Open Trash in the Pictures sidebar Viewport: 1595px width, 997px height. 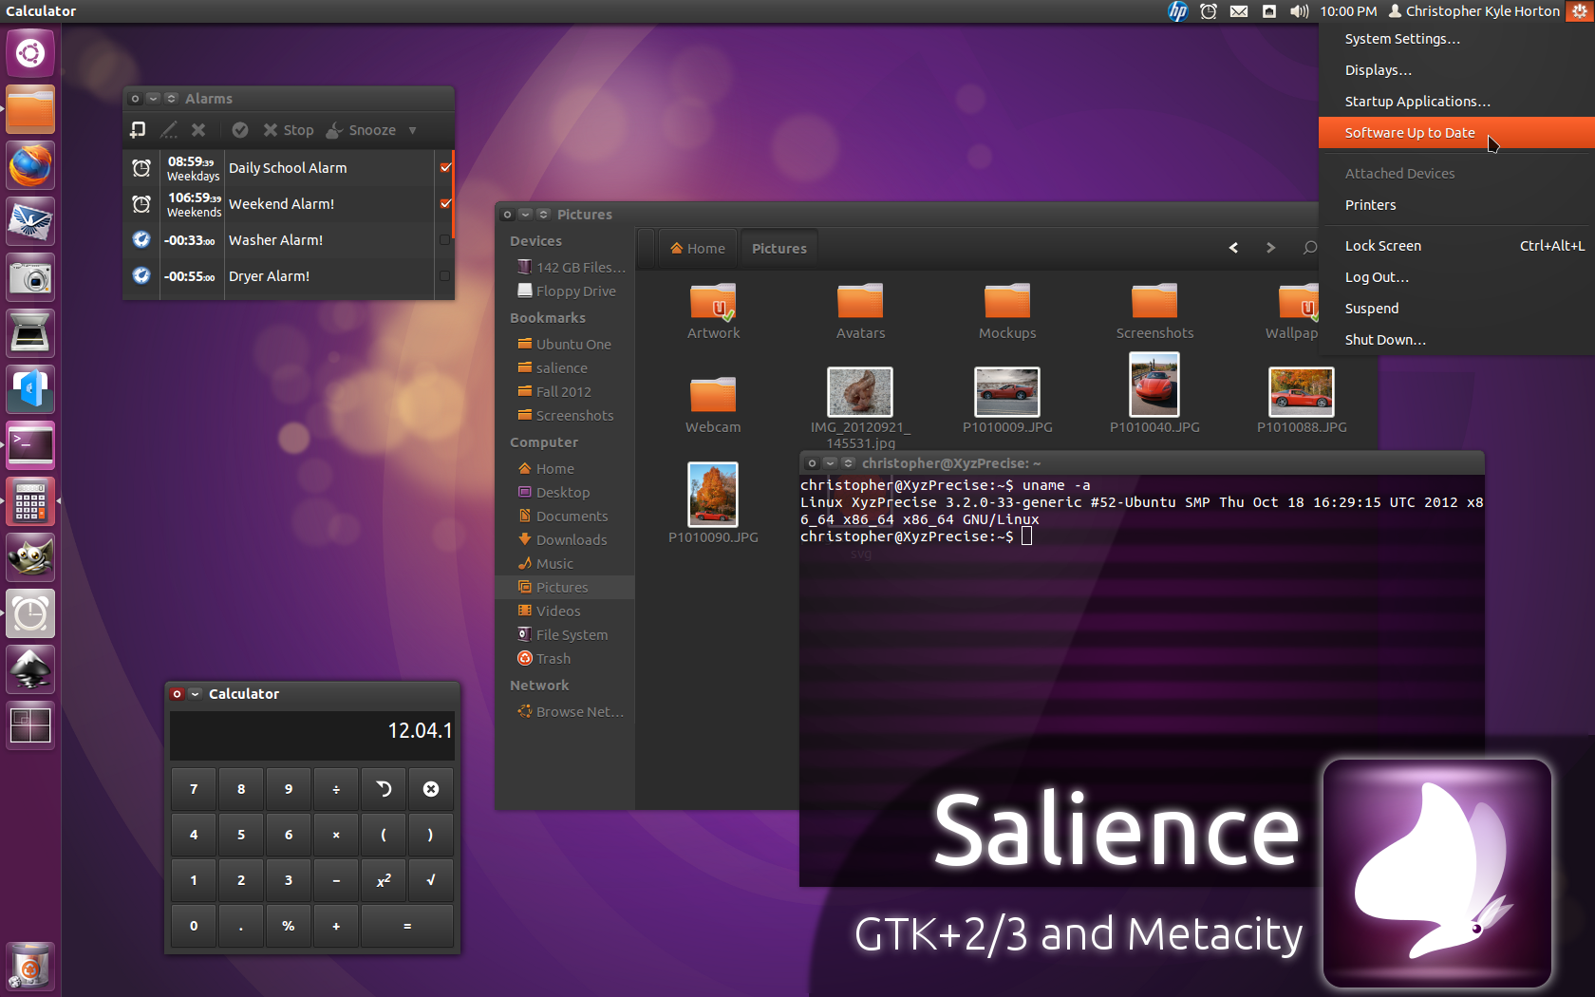click(565, 658)
